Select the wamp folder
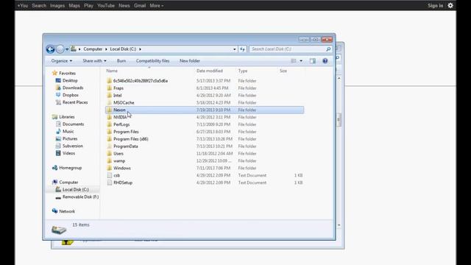The height and width of the screenshot is (265, 471). (119, 160)
